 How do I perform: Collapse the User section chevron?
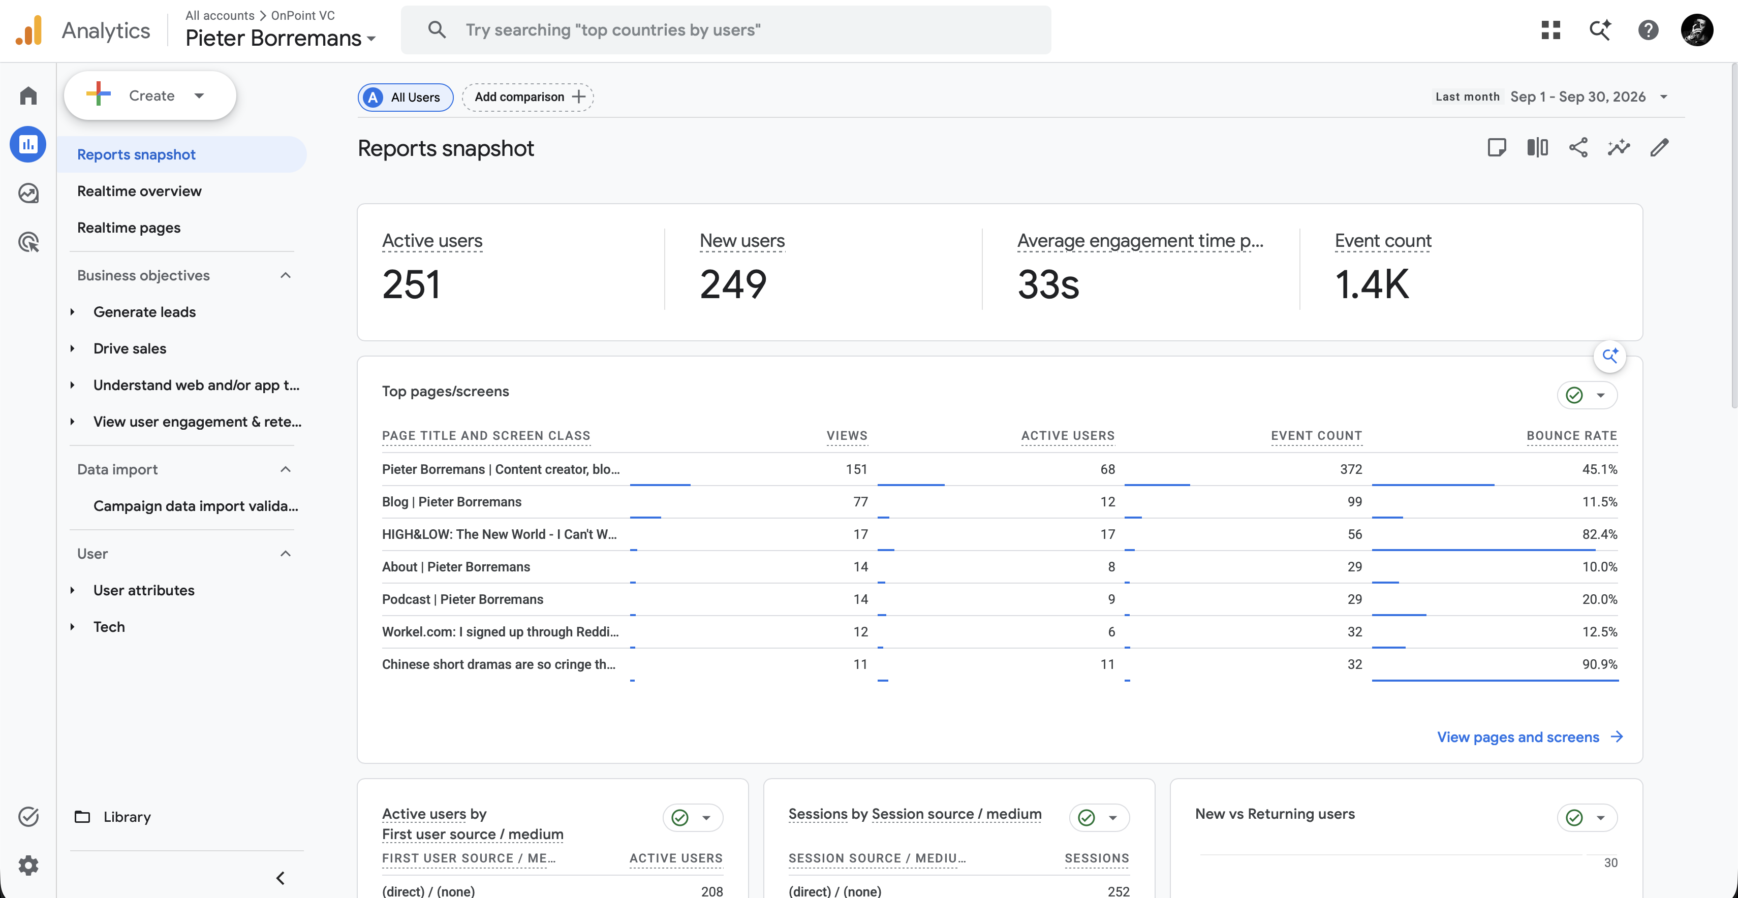point(286,554)
